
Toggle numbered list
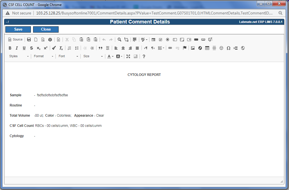[x=69, y=48]
